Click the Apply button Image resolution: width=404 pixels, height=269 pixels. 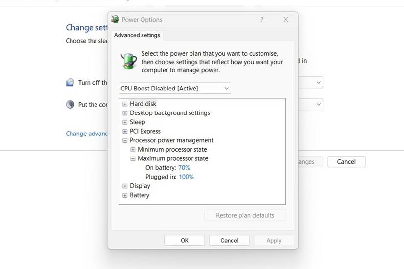coord(274,241)
